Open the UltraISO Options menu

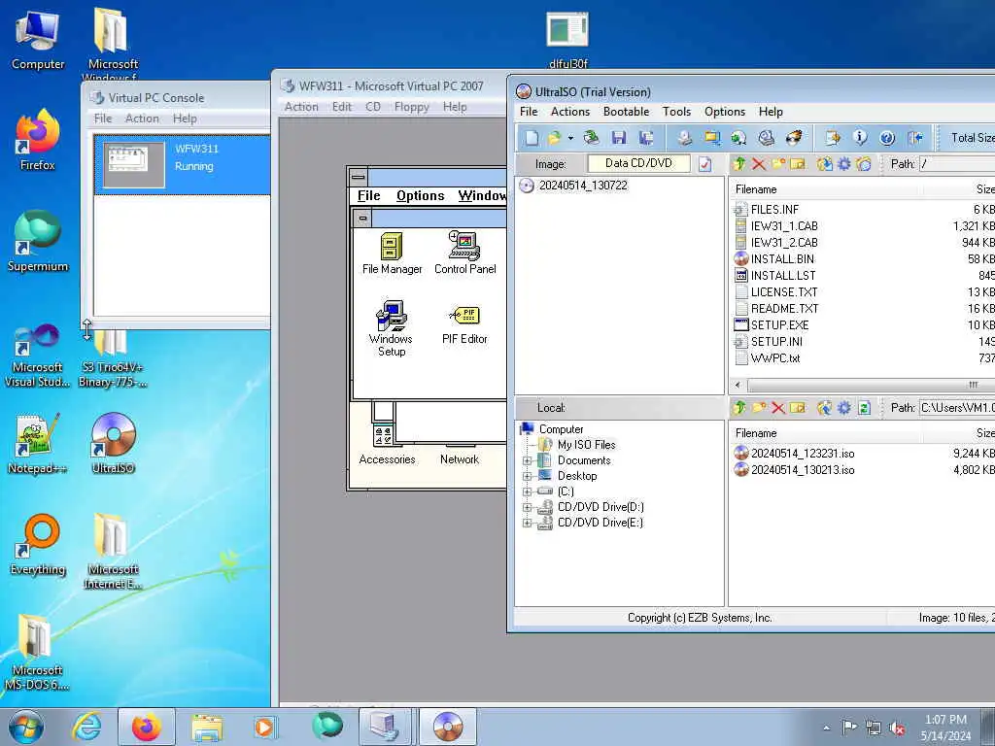tap(725, 112)
